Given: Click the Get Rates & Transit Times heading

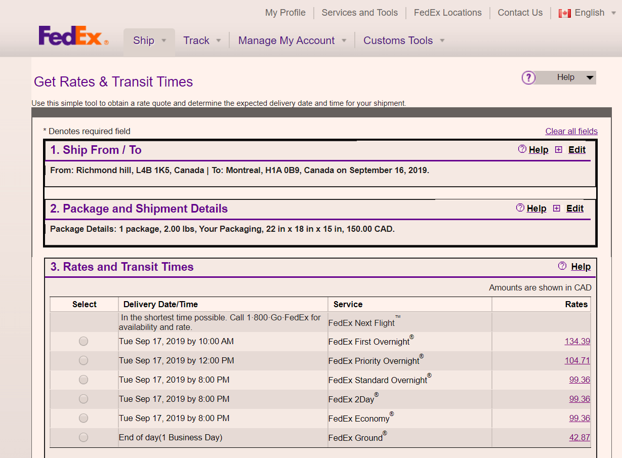Looking at the screenshot, I should (x=113, y=82).
